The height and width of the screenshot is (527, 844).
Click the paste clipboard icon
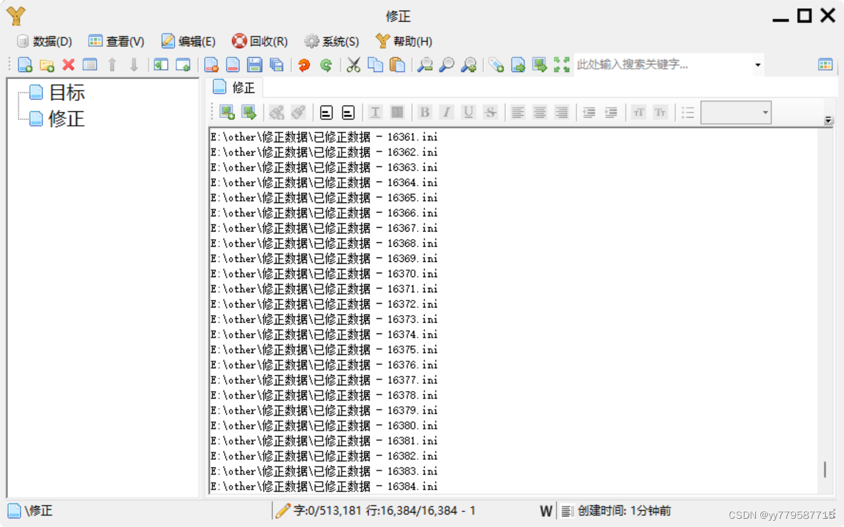click(x=397, y=65)
